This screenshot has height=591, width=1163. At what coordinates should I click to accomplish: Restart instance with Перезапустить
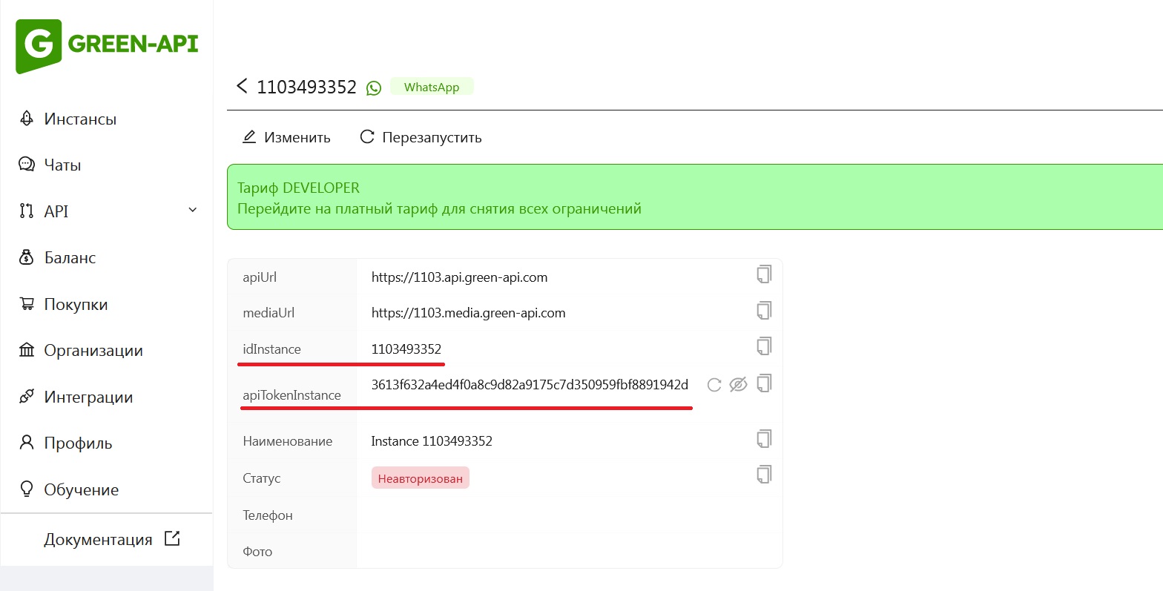click(x=421, y=137)
